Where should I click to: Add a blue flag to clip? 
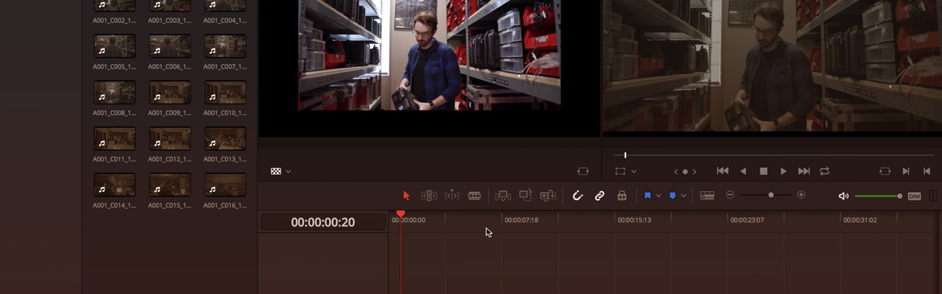click(648, 196)
